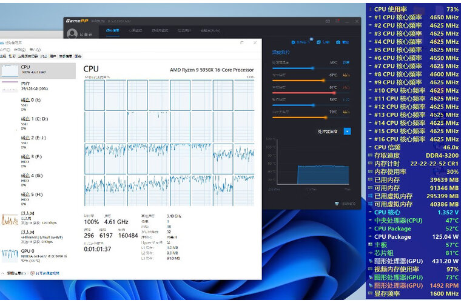The width and height of the screenshot is (461, 303).
Task: Open the blue dropdown arrow in GamePP
Action: (x=347, y=131)
